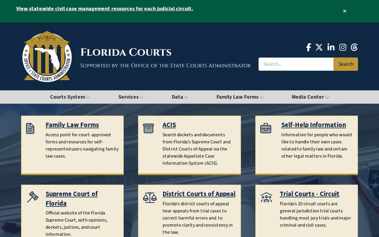Expand the Courts System menu chevron
This screenshot has height=237, width=379.
pos(88,97)
